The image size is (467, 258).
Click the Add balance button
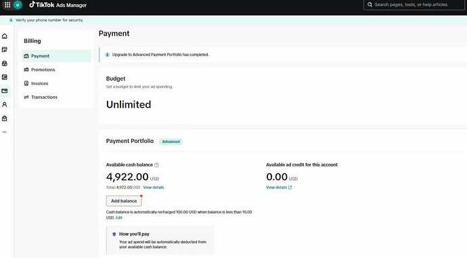[124, 201]
